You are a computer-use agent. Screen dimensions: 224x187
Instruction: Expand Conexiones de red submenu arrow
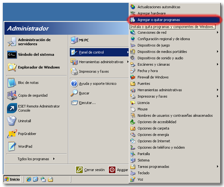pos(217,32)
